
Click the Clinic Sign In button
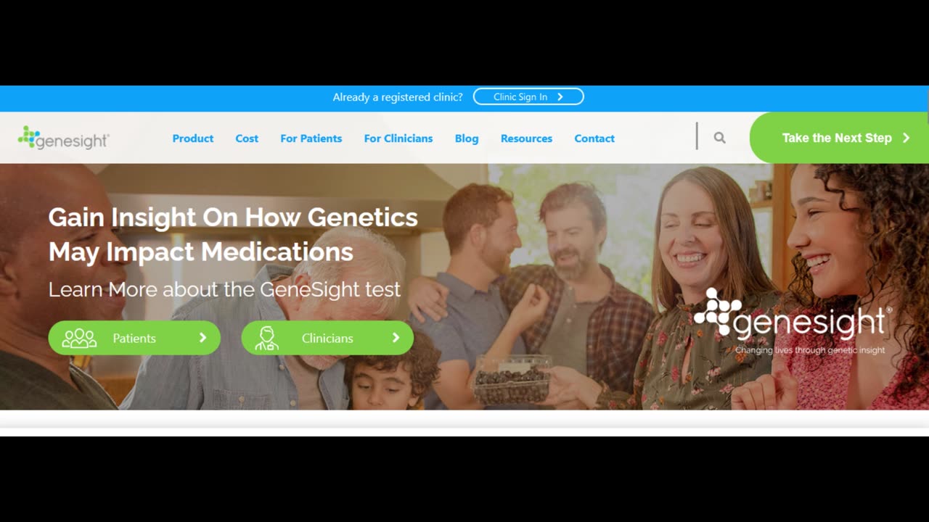point(528,97)
